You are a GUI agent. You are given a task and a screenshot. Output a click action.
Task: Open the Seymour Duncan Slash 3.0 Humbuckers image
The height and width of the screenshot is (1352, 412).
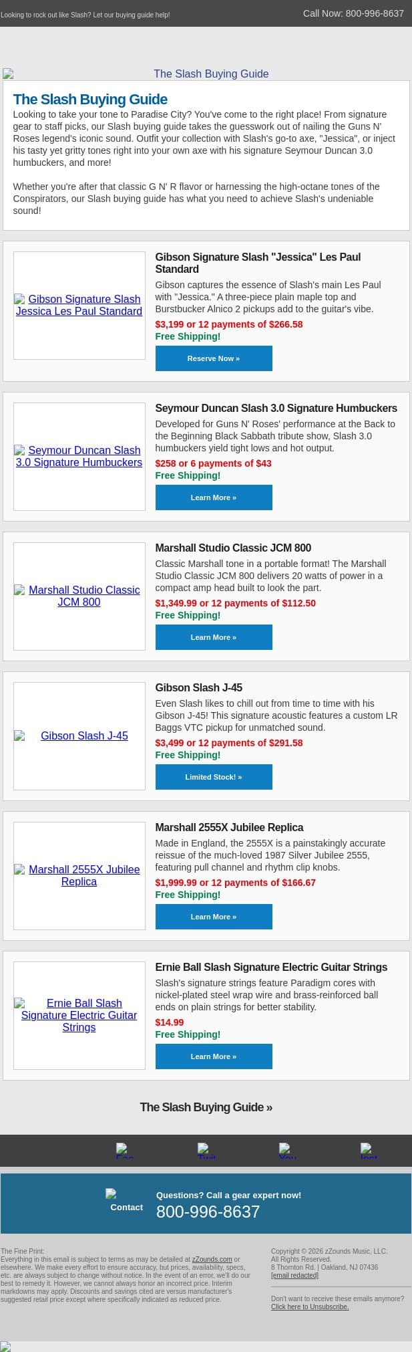tap(79, 456)
